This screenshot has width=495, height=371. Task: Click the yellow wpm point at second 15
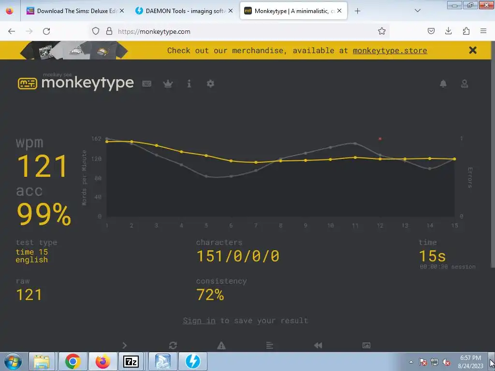pyautogui.click(x=454, y=159)
